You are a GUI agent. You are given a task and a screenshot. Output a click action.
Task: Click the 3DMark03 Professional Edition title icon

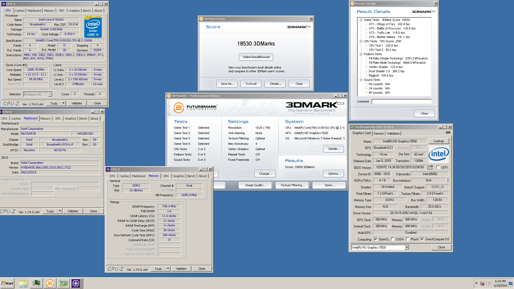[169, 96]
